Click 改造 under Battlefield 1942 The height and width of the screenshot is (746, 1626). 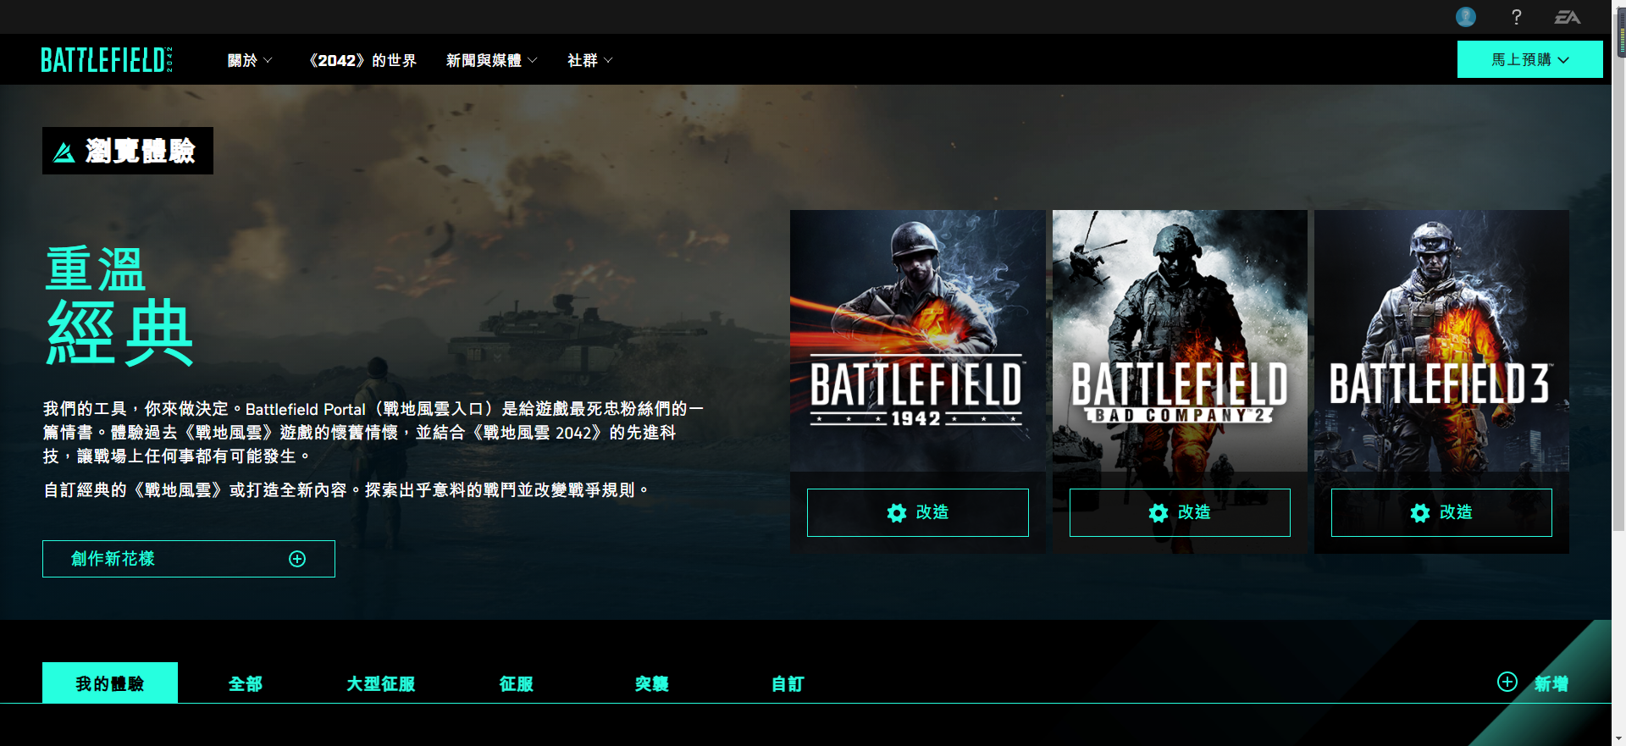918,512
